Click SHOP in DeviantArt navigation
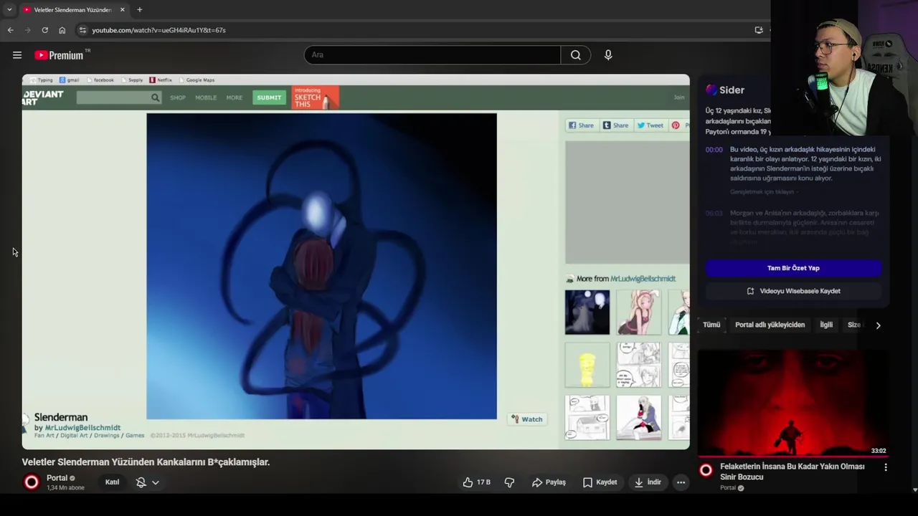 [178, 97]
